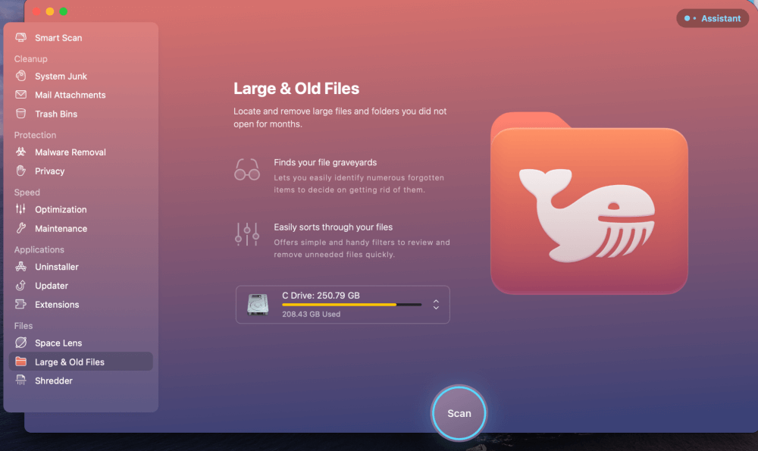This screenshot has width=758, height=451.
Task: Select Large & Old Files sidebar item
Action: pyautogui.click(x=70, y=362)
